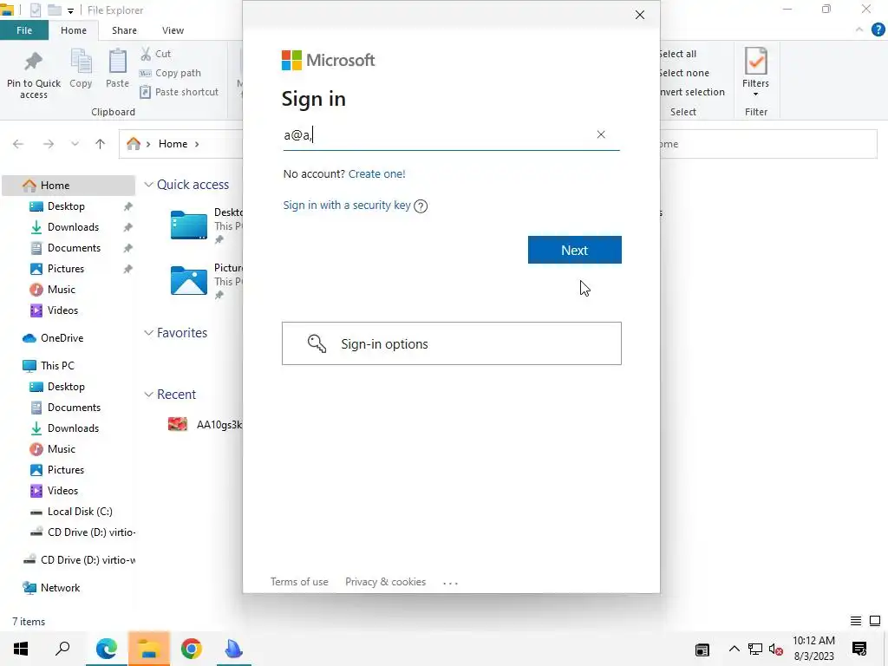The height and width of the screenshot is (666, 888).
Task: Expand chevron after Home in address bar
Action: click(x=197, y=144)
